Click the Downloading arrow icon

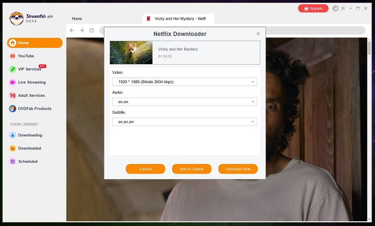12,135
